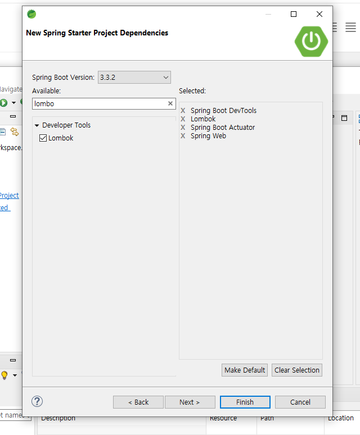Open the help question mark icon

37,401
